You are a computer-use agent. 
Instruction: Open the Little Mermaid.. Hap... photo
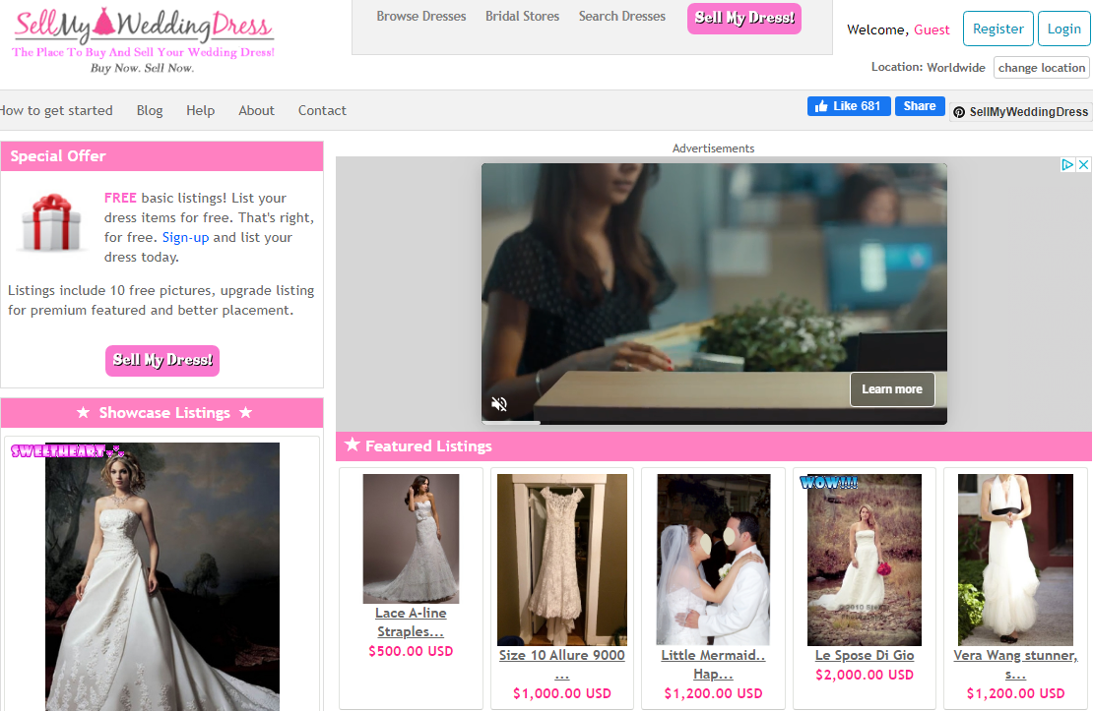pos(713,560)
